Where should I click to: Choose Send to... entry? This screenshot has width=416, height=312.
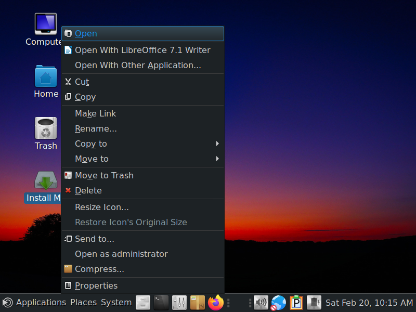[142, 239]
